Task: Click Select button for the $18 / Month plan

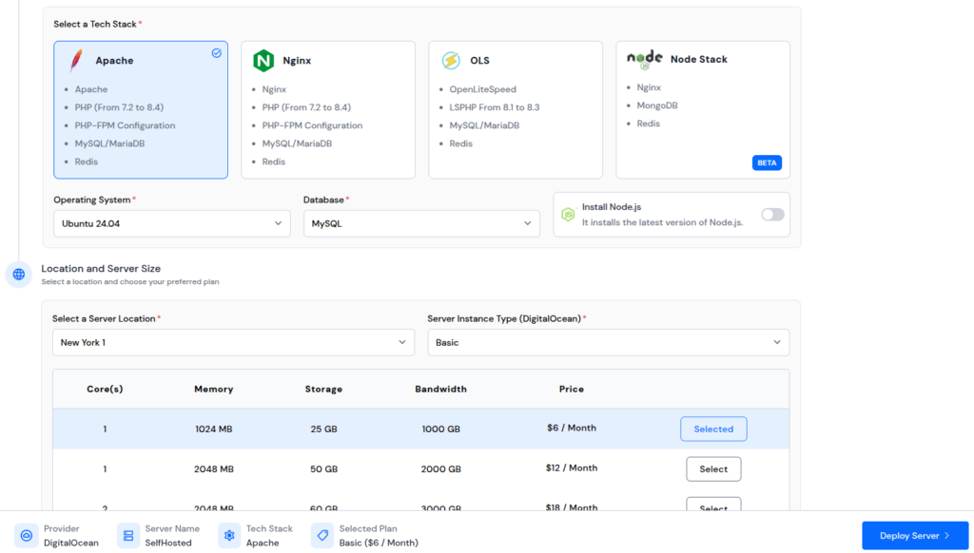Action: [713, 504]
